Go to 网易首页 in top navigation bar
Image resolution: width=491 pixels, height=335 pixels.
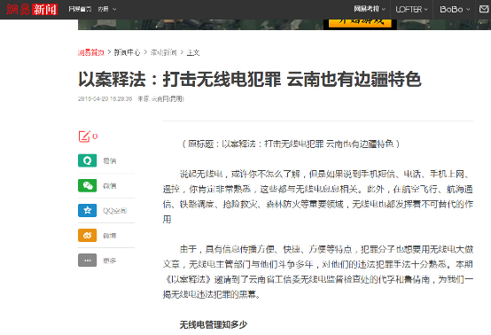[80, 10]
